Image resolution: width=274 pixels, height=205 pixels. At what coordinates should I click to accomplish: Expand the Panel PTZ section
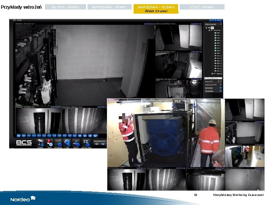[213, 81]
